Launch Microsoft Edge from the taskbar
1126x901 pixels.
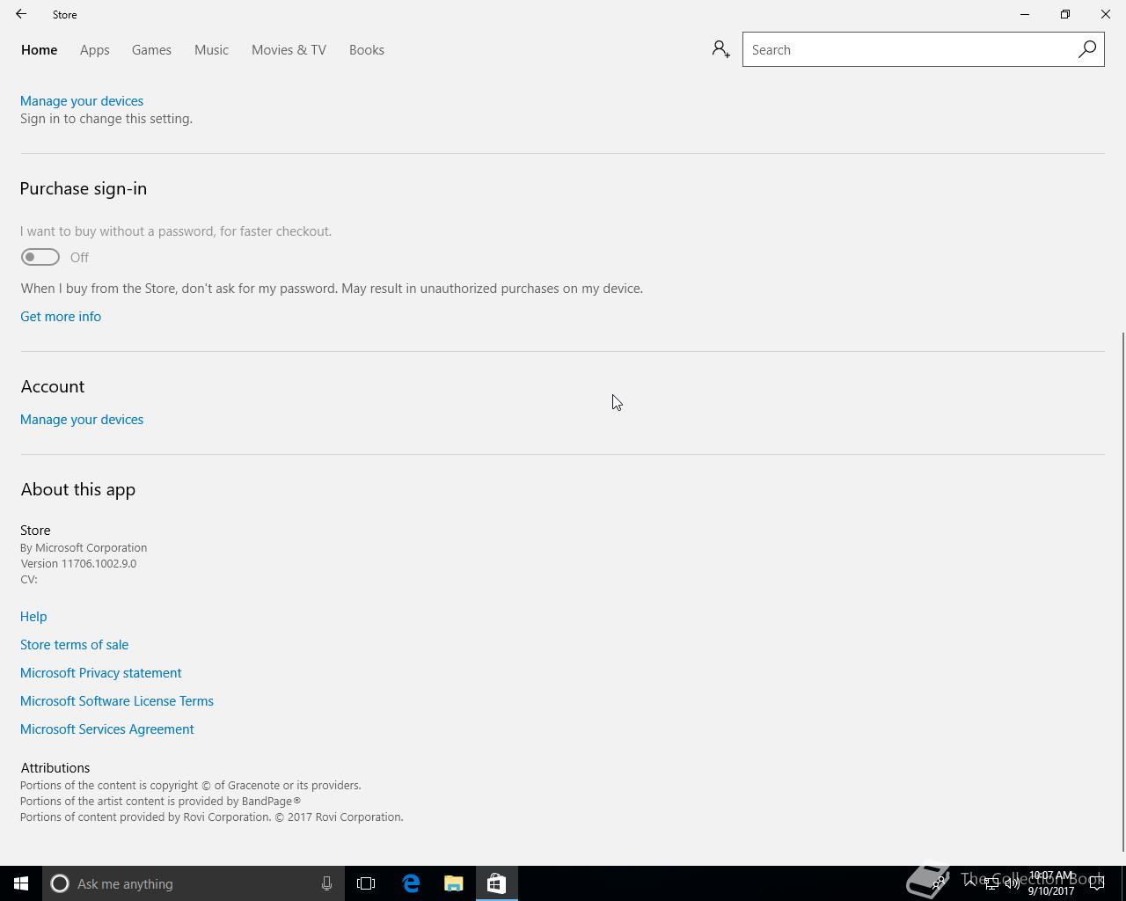(x=411, y=883)
